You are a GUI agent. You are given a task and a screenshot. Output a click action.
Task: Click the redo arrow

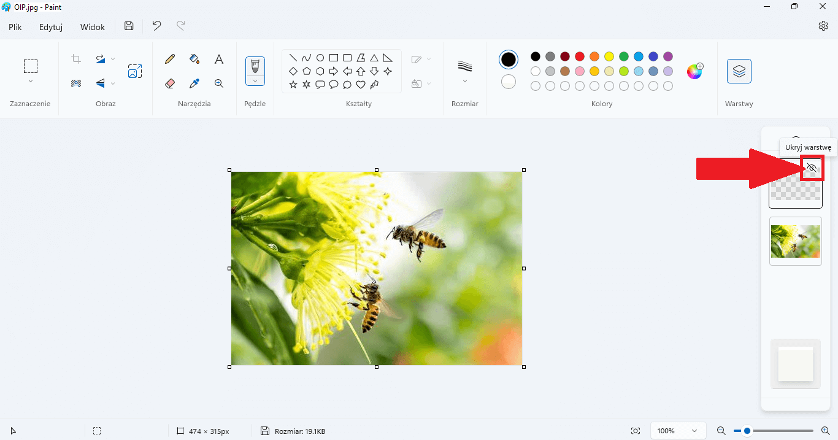point(181,26)
